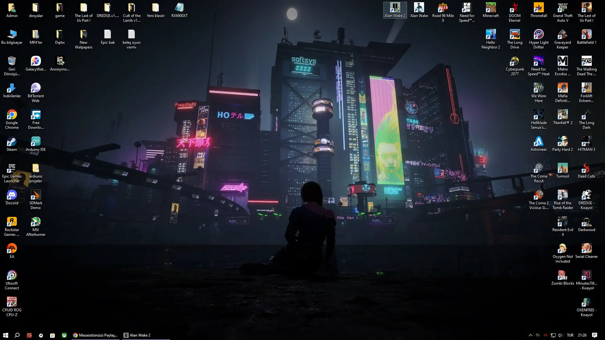Switch to Chrome Masaüstünüzü Paylaş taskbar window
The height and width of the screenshot is (340, 605).
coord(95,335)
